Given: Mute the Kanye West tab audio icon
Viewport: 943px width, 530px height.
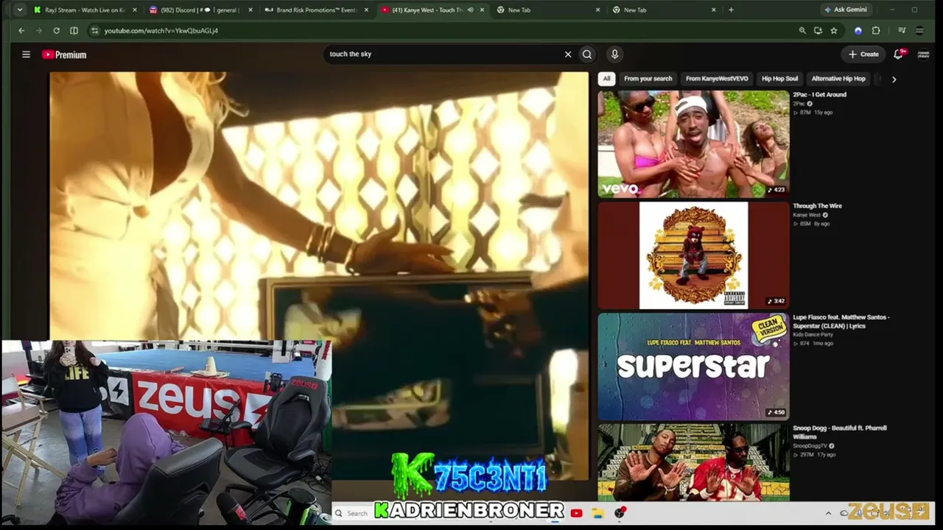Looking at the screenshot, I should coord(470,10).
